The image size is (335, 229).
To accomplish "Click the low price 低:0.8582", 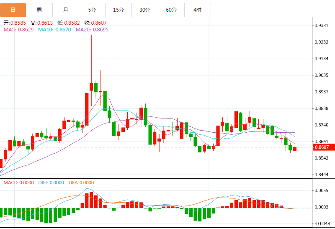I will [69, 23].
